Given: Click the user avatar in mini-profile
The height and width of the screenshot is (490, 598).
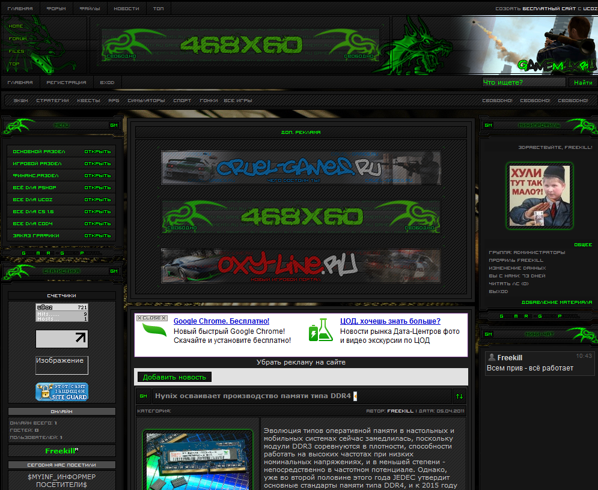Looking at the screenshot, I should 540,196.
